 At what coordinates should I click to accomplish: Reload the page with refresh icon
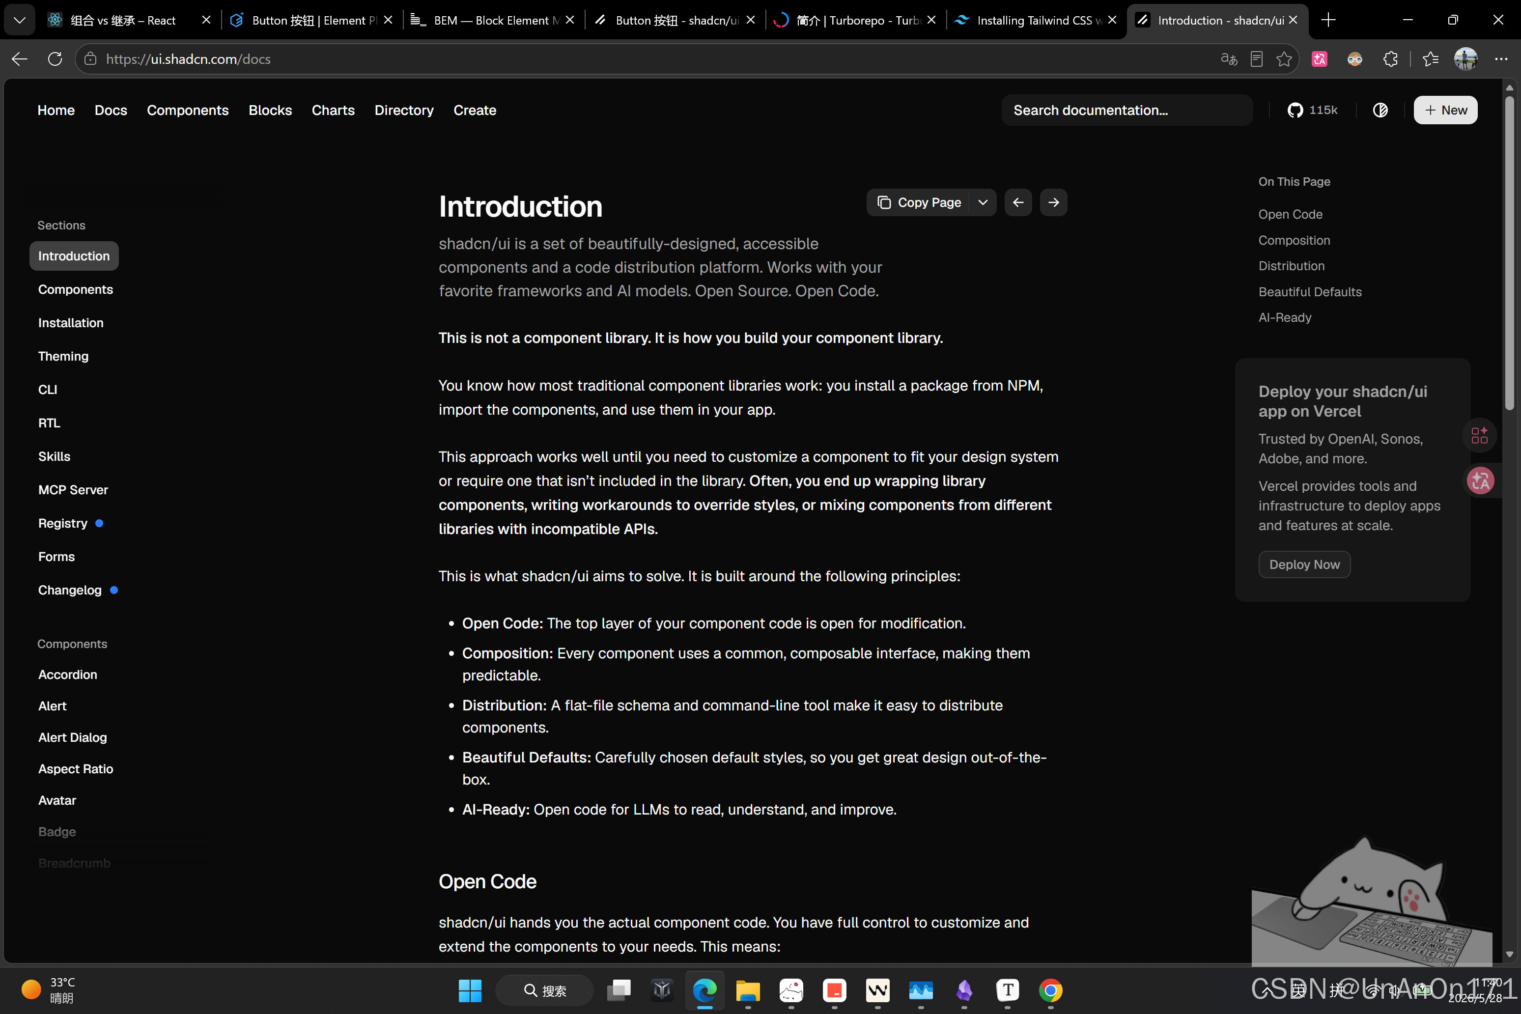tap(56, 59)
